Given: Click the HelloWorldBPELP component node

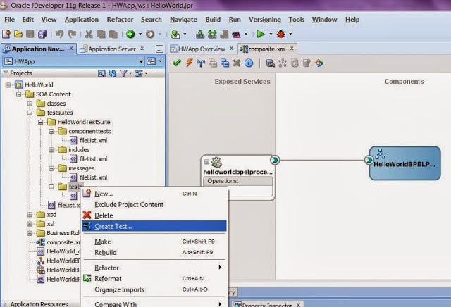Looking at the screenshot, I should click(404, 163).
